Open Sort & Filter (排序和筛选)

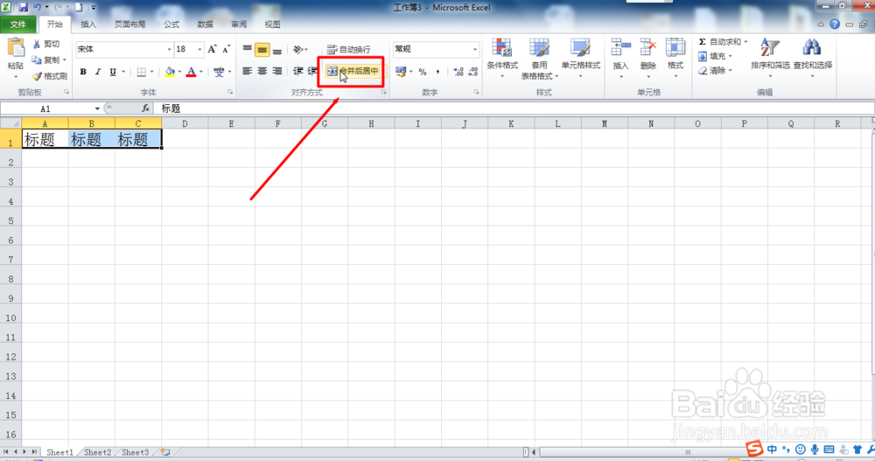(x=770, y=58)
